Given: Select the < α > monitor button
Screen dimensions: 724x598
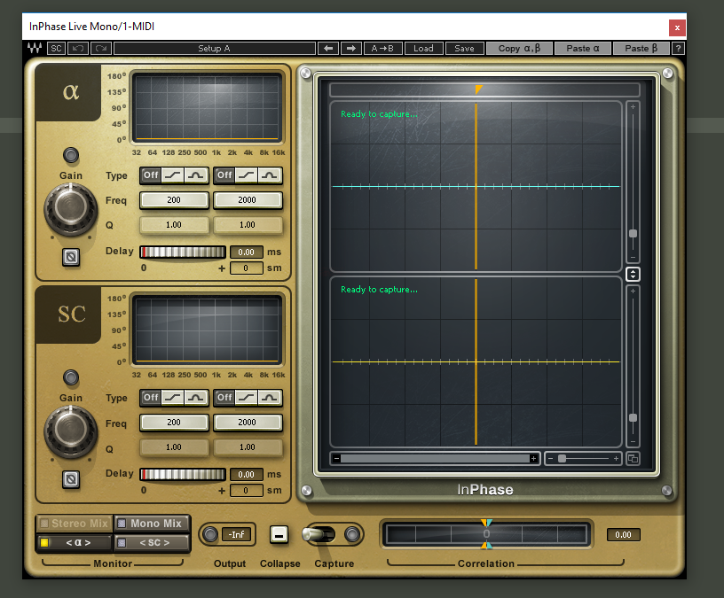Looking at the screenshot, I should (x=75, y=543).
